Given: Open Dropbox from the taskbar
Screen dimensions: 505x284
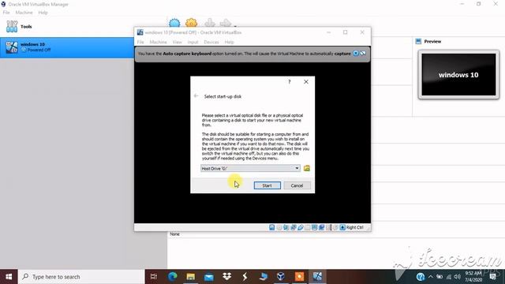Looking at the screenshot, I should (x=227, y=277).
